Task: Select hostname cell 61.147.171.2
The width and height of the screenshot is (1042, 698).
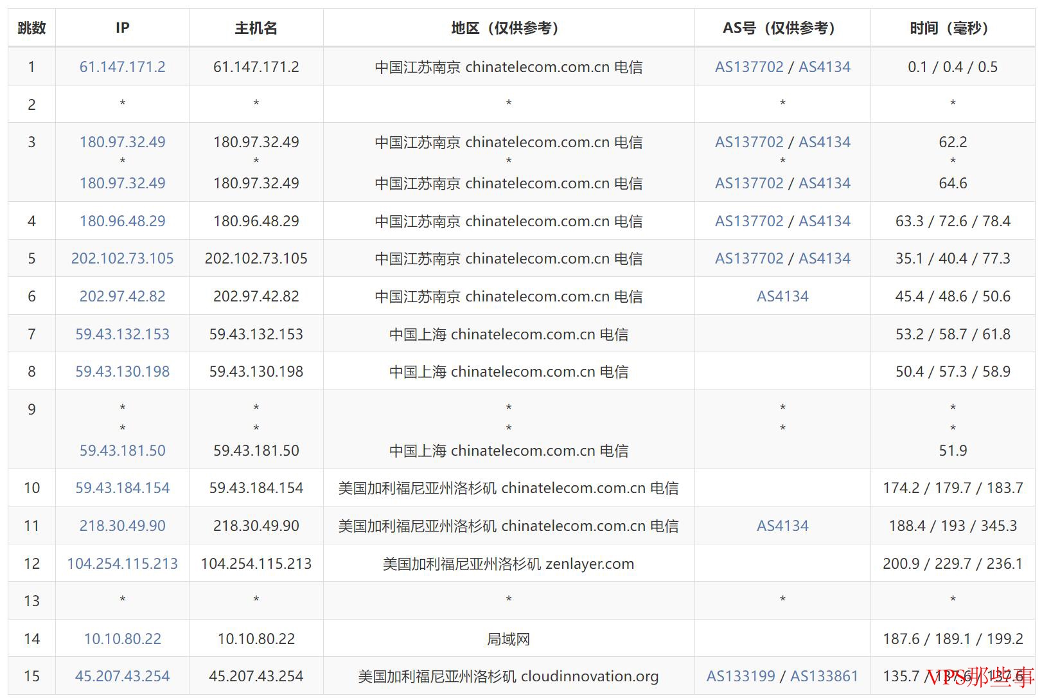Action: pyautogui.click(x=256, y=67)
